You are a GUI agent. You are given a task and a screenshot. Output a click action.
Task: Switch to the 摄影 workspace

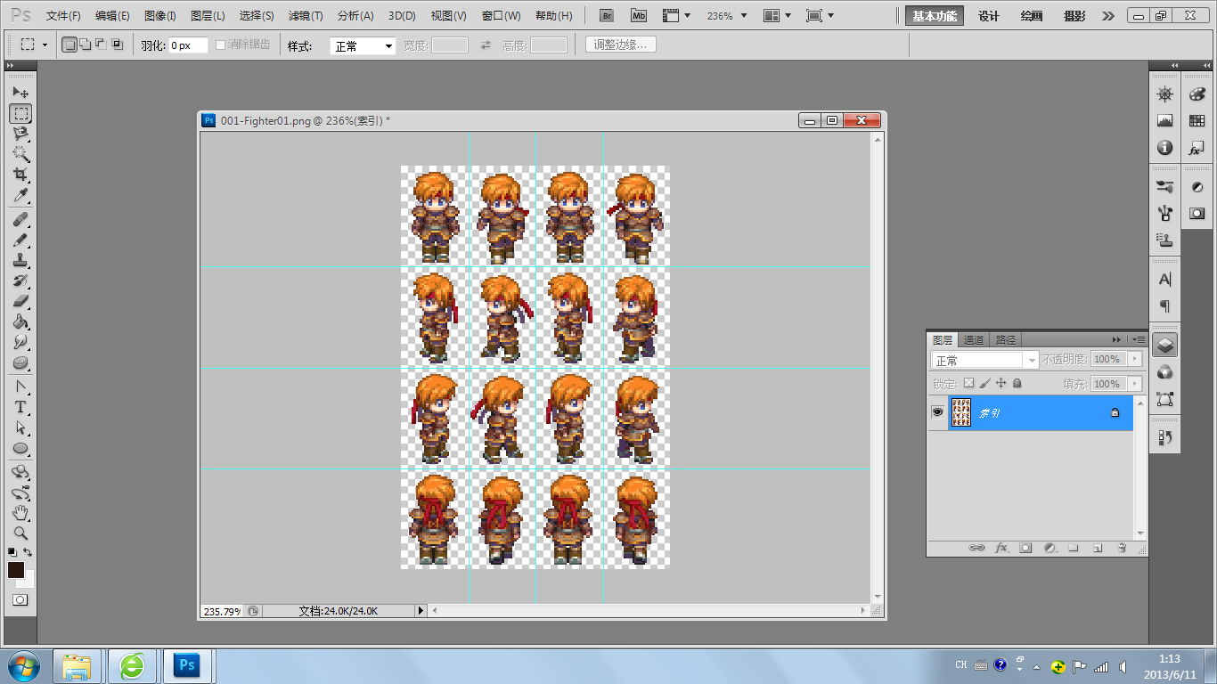[1074, 16]
